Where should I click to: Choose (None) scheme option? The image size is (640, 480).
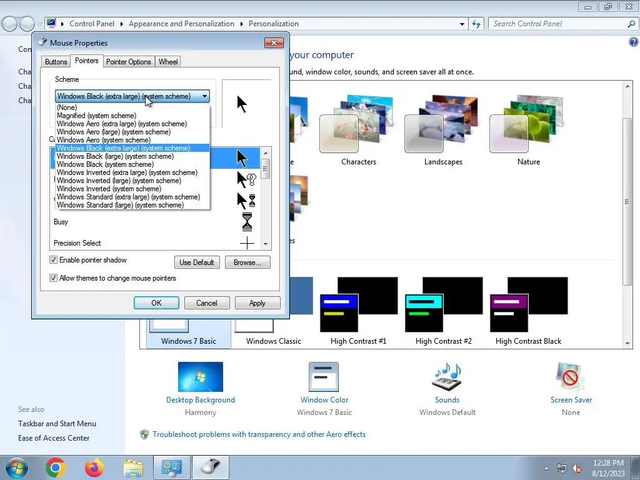[x=132, y=107]
